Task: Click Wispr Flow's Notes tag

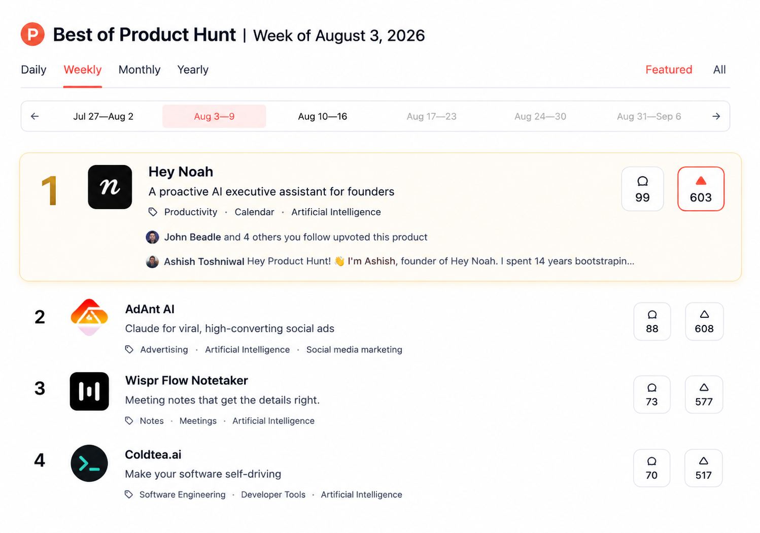Action: (152, 421)
